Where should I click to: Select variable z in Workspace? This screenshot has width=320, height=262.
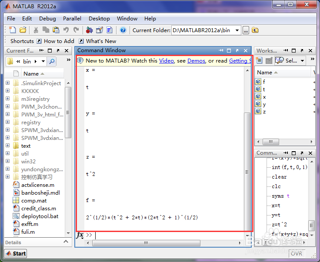tap(264, 112)
